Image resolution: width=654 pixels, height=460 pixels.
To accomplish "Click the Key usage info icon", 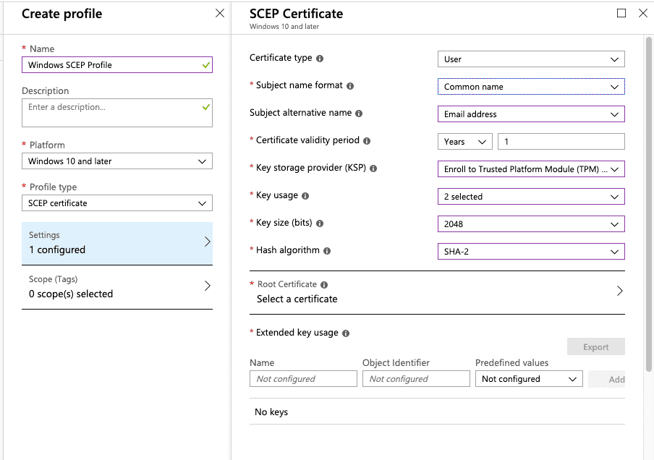I will click(x=305, y=196).
